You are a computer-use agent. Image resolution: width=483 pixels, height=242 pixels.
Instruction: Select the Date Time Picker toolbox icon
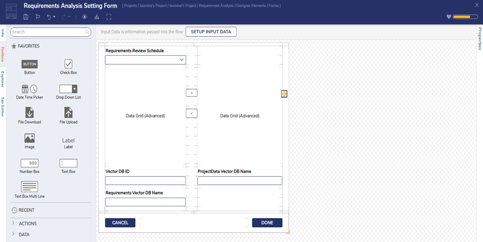[29, 89]
